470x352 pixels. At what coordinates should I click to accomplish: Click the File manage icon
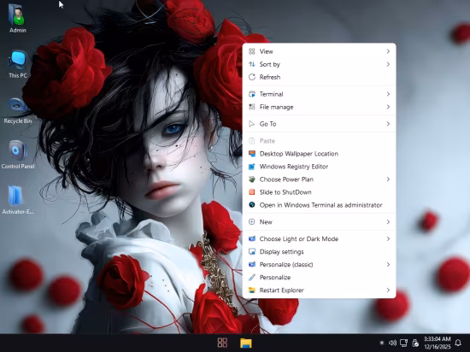click(x=252, y=107)
